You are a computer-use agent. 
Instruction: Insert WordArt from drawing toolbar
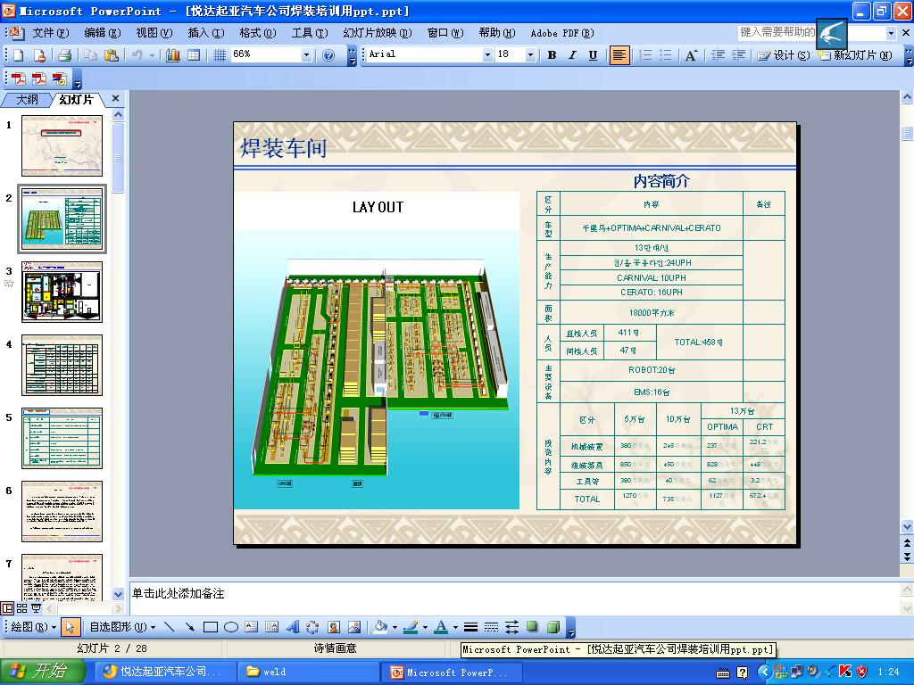(293, 627)
